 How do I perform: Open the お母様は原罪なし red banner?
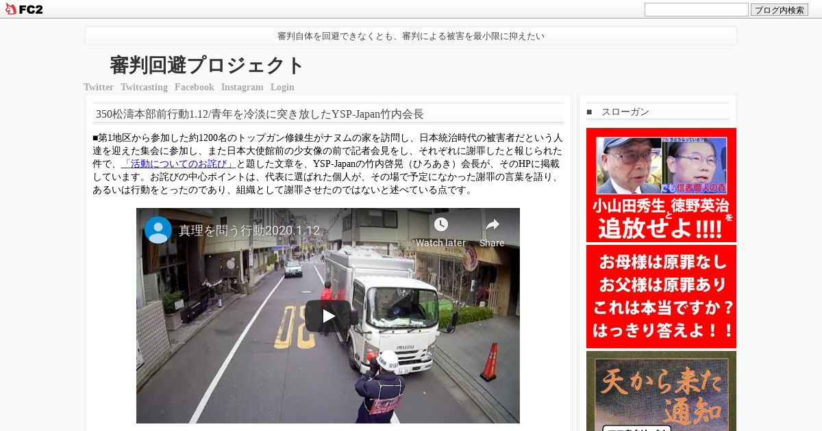coord(661,296)
